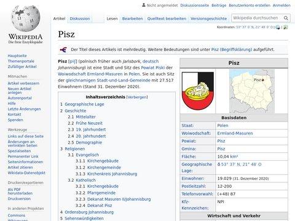Screen dimensions: 295x221
Task: Click the search magnifier icon
Action: click(286, 18)
